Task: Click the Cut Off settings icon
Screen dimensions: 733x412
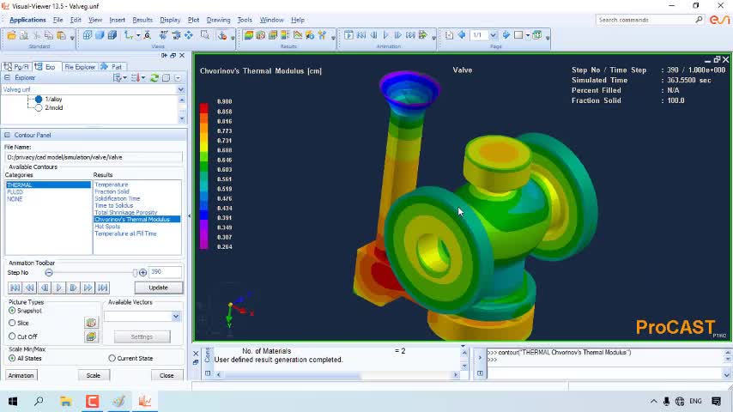Action: coord(91,336)
